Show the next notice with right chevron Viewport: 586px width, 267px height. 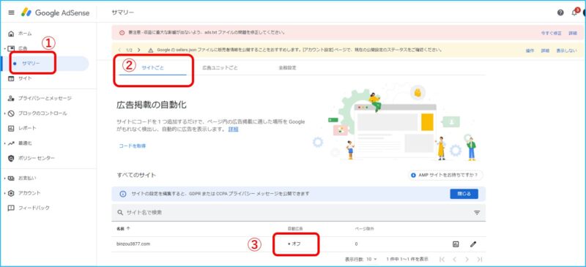click(139, 50)
